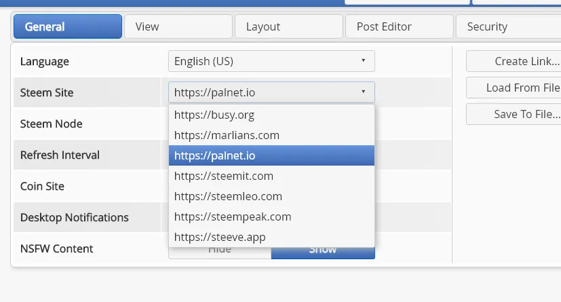Choose https://steeve.app from the list
The image size is (561, 302).
pyautogui.click(x=271, y=237)
